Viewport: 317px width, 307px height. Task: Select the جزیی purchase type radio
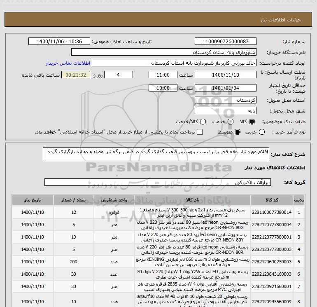262,132
